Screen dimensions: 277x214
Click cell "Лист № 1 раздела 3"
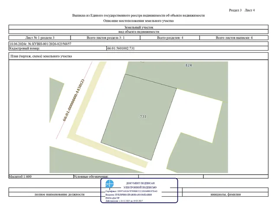click(40, 38)
